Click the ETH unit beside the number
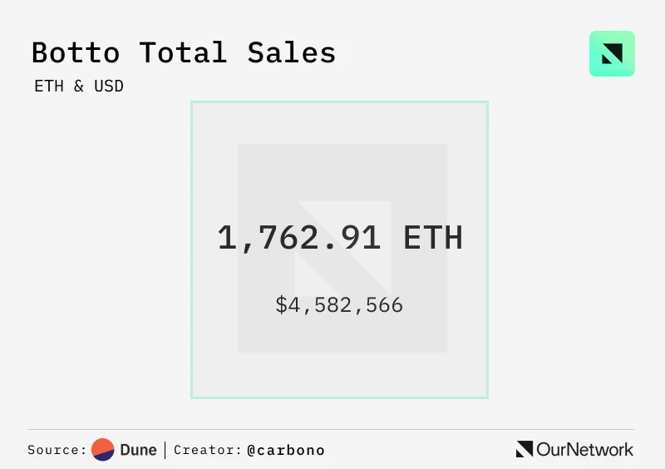The height and width of the screenshot is (469, 665). tap(433, 239)
